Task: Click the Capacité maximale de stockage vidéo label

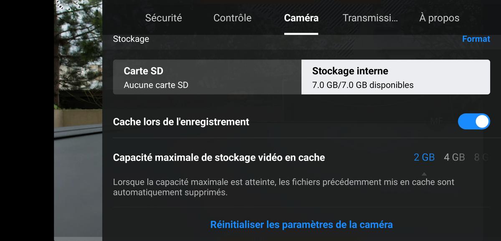Action: 219,158
